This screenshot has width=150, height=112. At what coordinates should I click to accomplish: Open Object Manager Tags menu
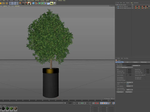[132, 3]
